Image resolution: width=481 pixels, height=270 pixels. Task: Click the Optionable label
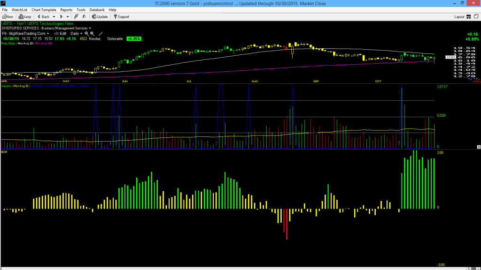coord(115,39)
